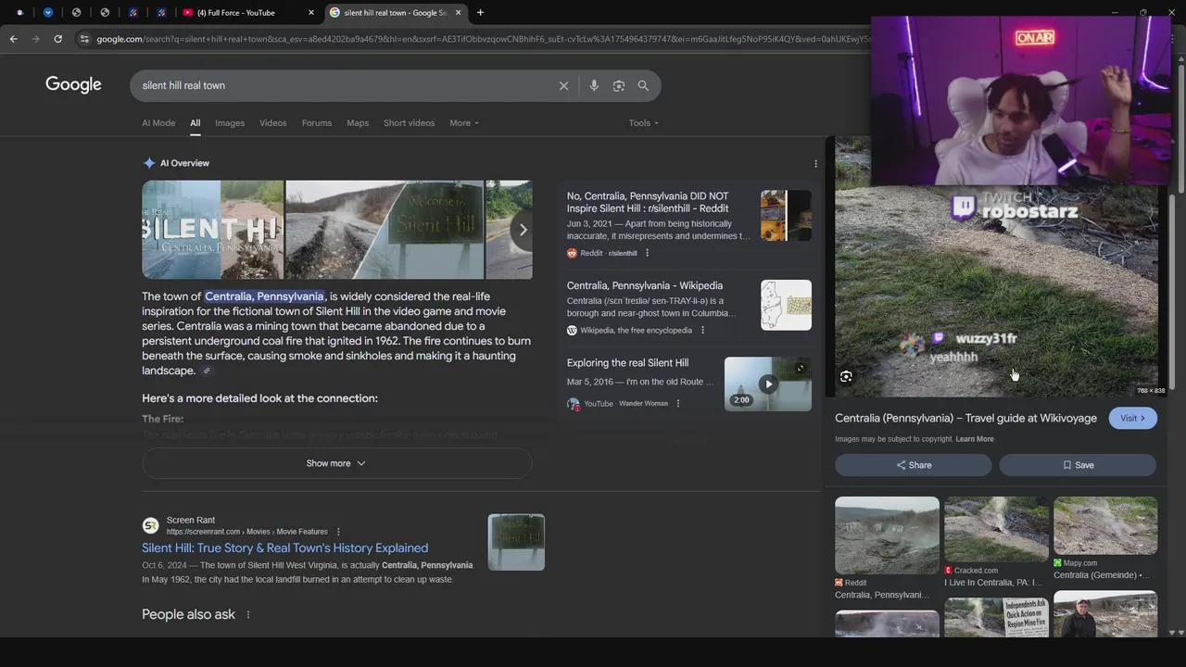Image resolution: width=1186 pixels, height=667 pixels.
Task: Expand AI Overview with Show more
Action: [336, 463]
